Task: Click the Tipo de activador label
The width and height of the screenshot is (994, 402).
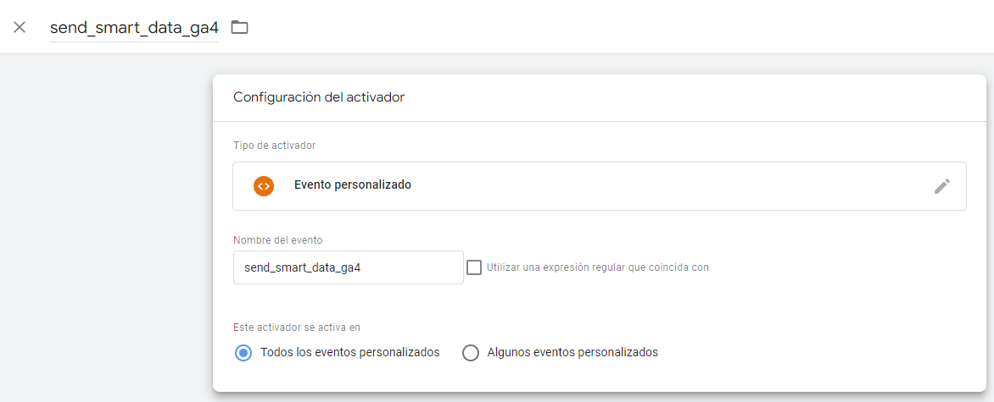Action: 275,146
